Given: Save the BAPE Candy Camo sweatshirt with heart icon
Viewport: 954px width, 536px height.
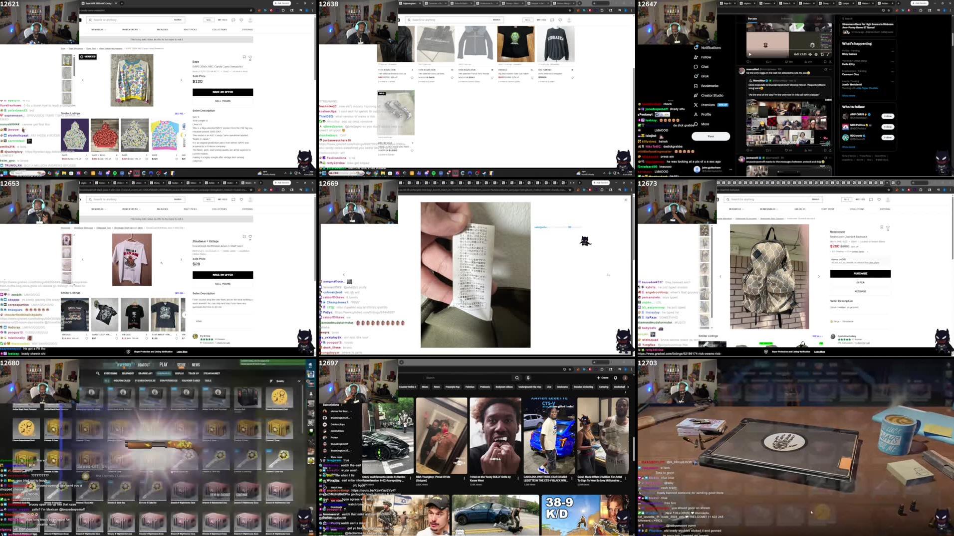Looking at the screenshot, I should coord(251,57).
